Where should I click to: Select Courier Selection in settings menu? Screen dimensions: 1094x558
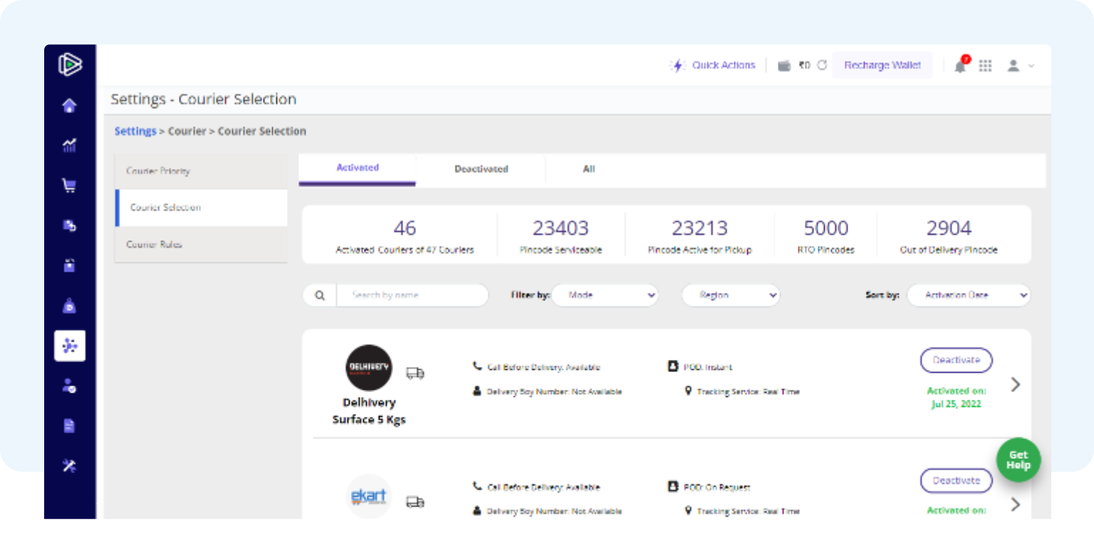[201, 207]
